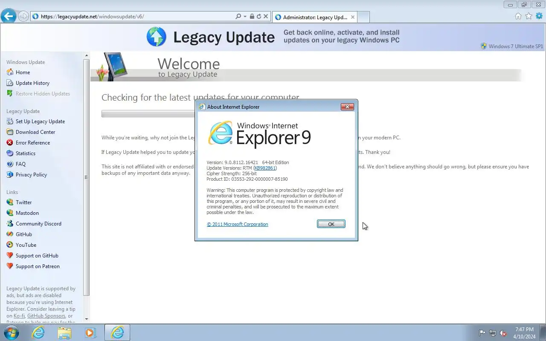Click the muted volume tray icon
The width and height of the screenshot is (546, 341).
(x=503, y=333)
